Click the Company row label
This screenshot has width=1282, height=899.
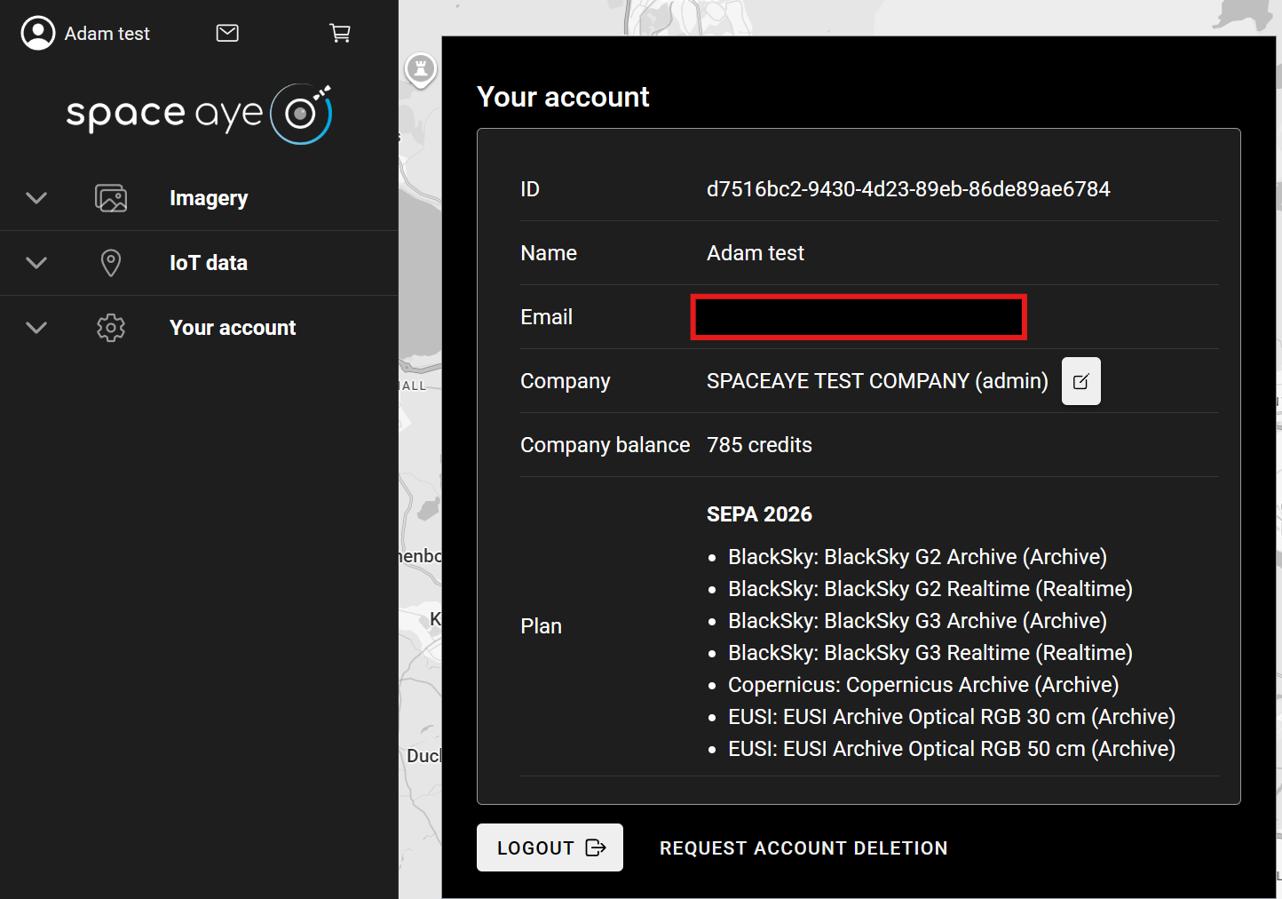[x=565, y=381]
